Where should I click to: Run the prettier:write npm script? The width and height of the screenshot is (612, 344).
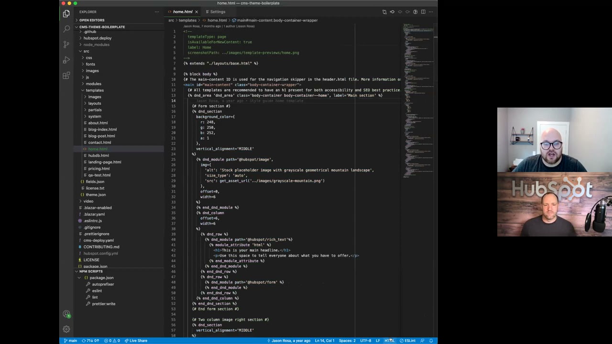coord(103,304)
